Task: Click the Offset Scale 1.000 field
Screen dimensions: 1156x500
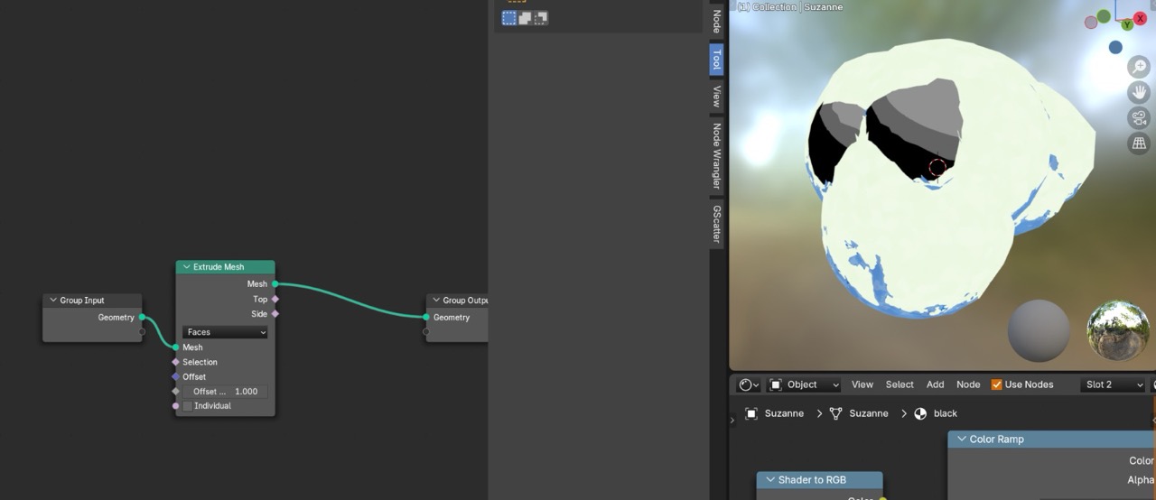Action: click(x=225, y=392)
